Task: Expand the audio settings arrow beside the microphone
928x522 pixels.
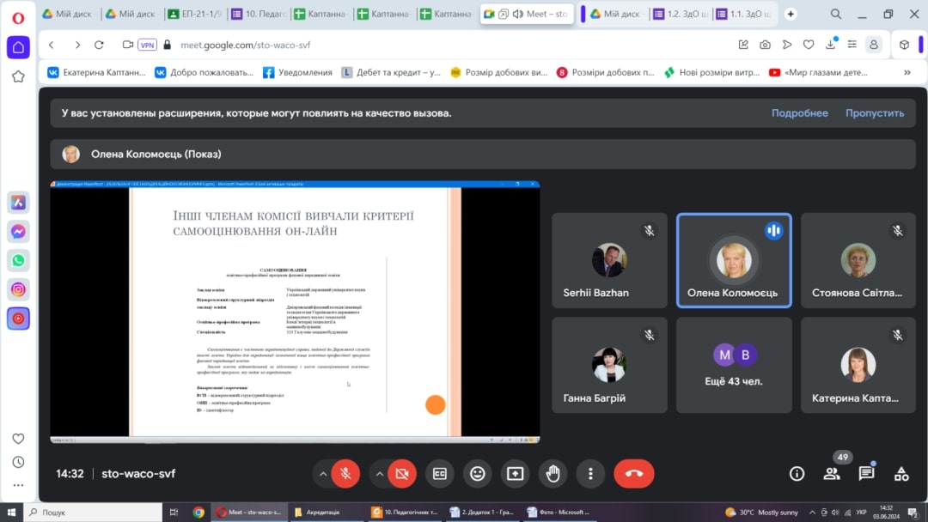Action: pyautogui.click(x=323, y=474)
